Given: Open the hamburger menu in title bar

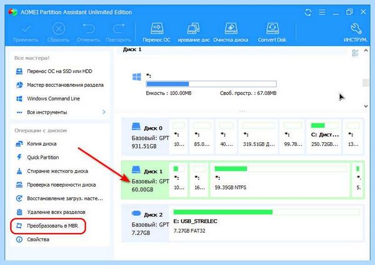Looking at the screenshot, I should [x=322, y=12].
